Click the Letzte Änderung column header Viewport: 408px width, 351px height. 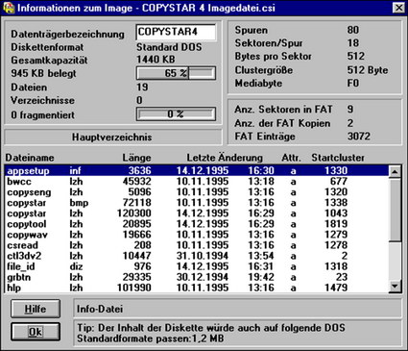click(x=225, y=158)
